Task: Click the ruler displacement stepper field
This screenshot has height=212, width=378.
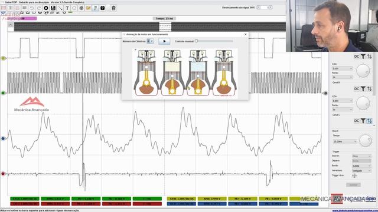Action: [x=264, y=8]
